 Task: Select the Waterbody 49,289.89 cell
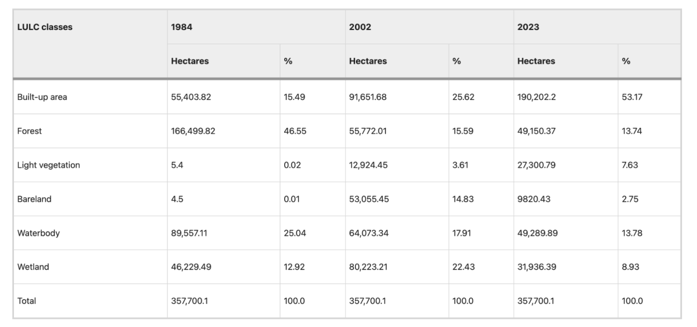pyautogui.click(x=538, y=233)
